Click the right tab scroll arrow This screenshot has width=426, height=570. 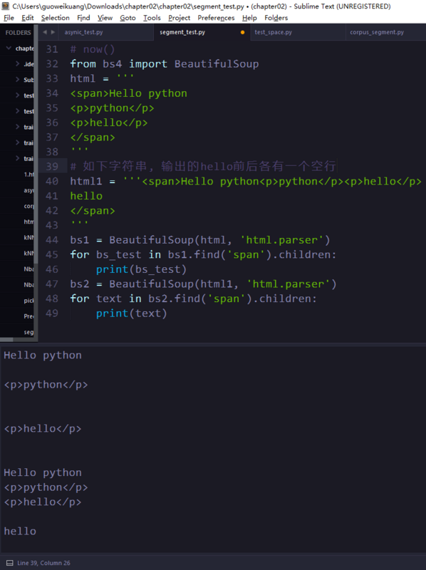pyautogui.click(x=53, y=32)
